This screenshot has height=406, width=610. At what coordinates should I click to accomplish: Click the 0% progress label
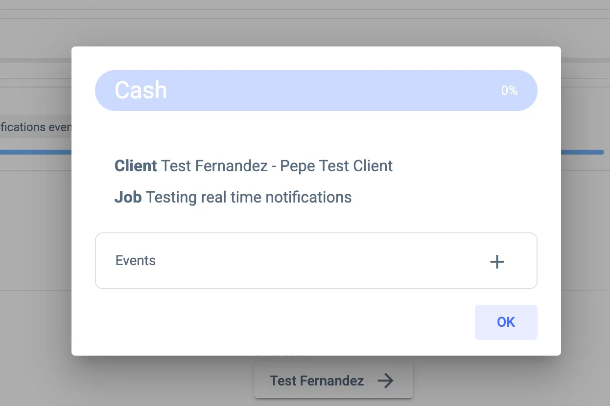(x=509, y=90)
